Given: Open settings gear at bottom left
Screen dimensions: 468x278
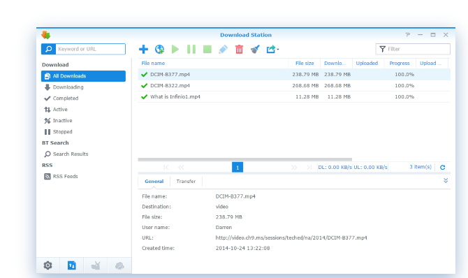Looking at the screenshot, I should tap(47, 265).
